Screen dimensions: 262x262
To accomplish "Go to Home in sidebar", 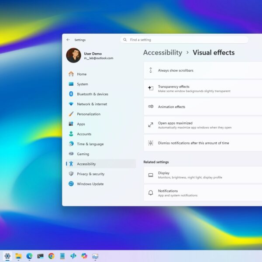I will (x=101, y=74).
